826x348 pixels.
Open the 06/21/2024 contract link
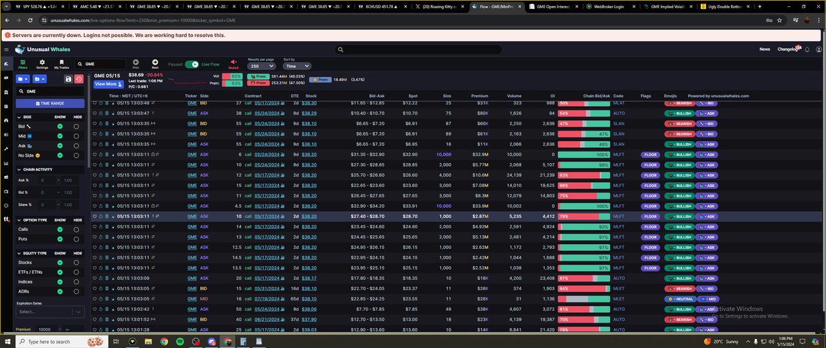tap(267, 319)
